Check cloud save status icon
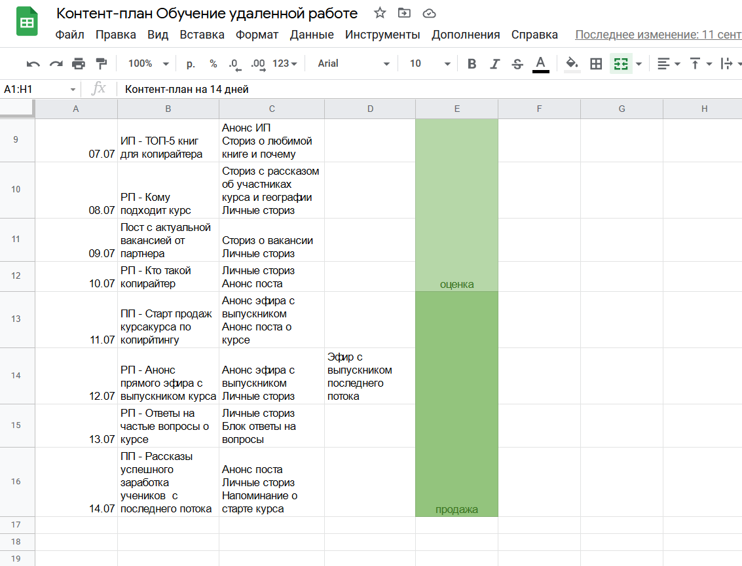The height and width of the screenshot is (566, 742). point(429,13)
